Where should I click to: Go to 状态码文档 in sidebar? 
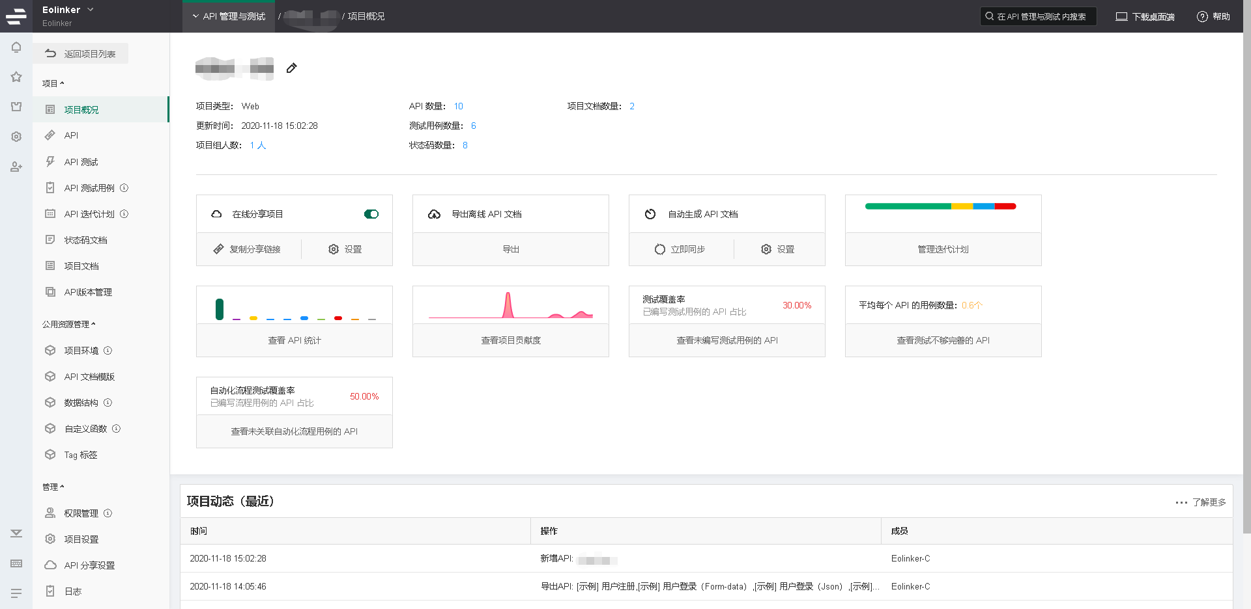point(85,240)
